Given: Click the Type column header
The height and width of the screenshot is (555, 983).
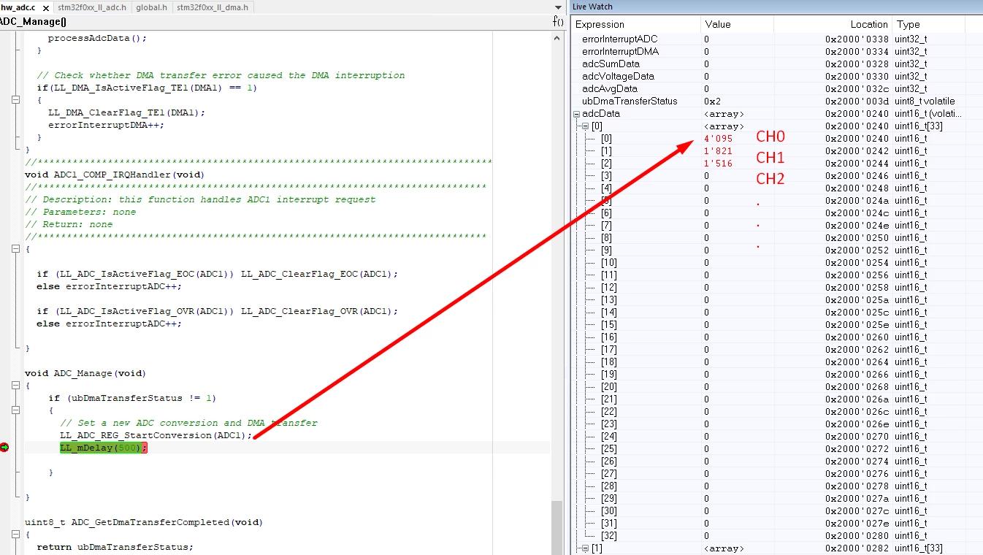Looking at the screenshot, I should click(x=928, y=24).
